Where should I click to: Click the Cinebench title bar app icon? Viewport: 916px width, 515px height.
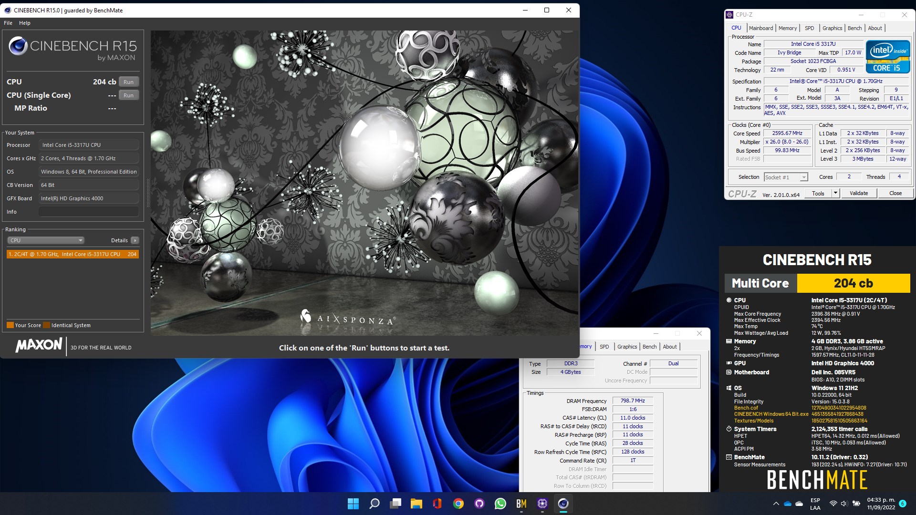coord(8,10)
